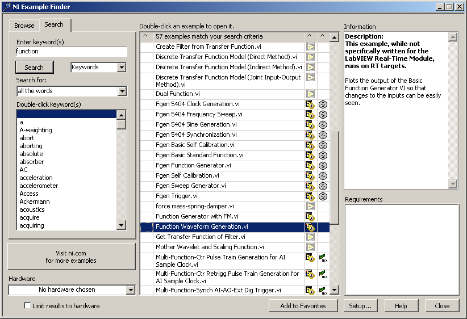467x319 pixels.
Task: Open the No hardware chosen dropdown
Action: (x=131, y=290)
